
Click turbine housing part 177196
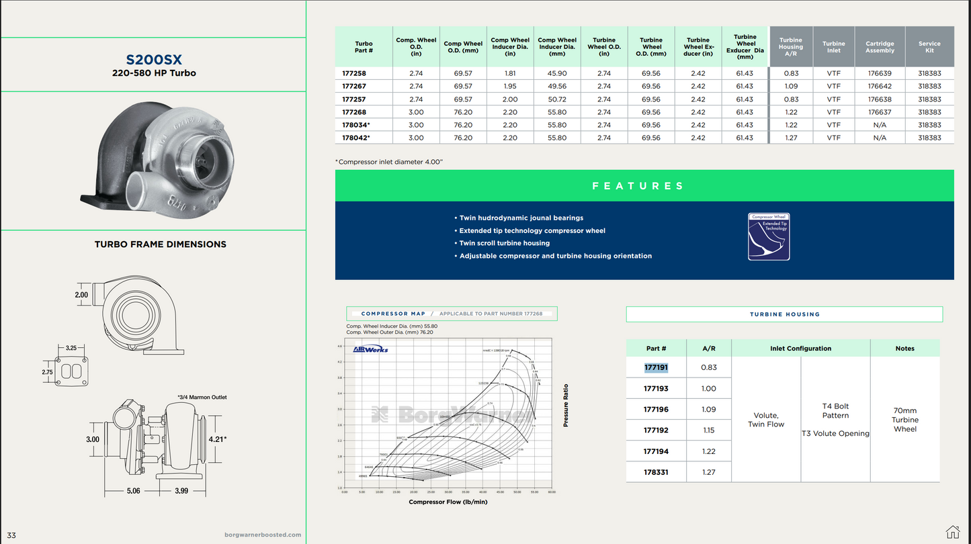(x=655, y=409)
